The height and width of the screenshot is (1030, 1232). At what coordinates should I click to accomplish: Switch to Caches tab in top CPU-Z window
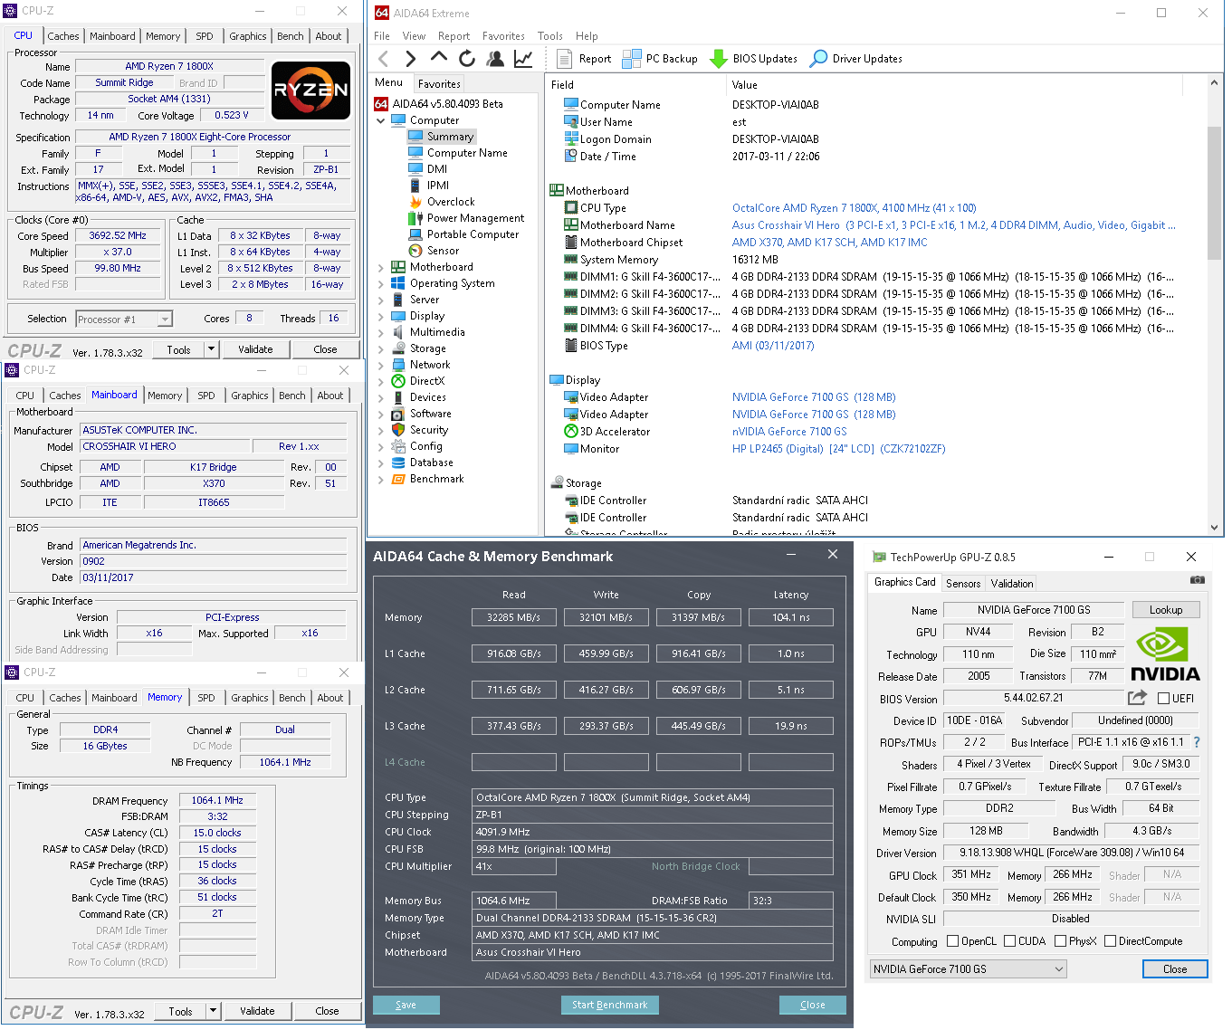(x=63, y=36)
